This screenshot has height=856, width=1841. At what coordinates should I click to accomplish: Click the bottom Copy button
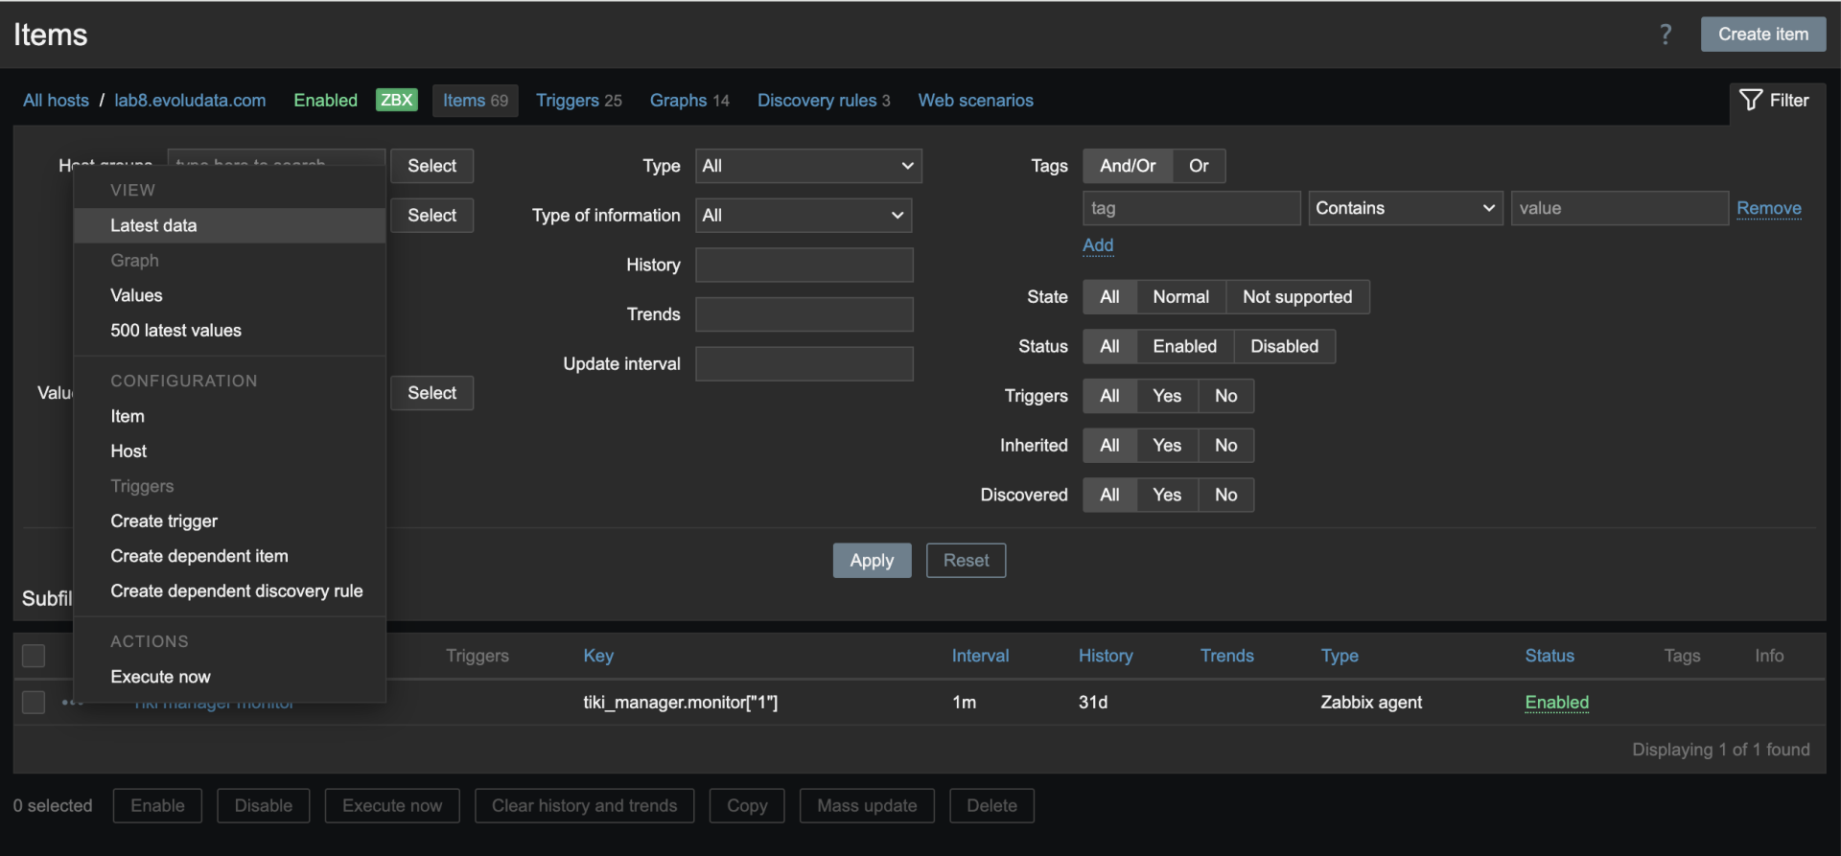point(747,806)
